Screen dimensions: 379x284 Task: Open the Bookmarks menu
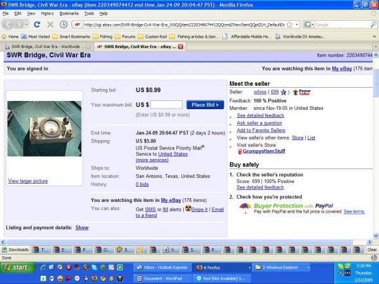coord(69,13)
